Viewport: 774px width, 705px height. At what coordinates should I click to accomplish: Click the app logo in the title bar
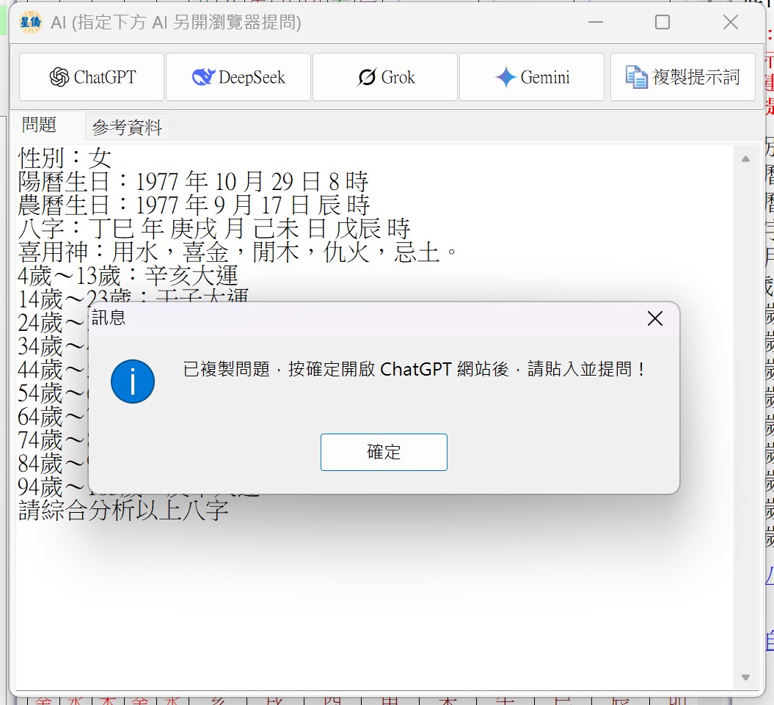[x=31, y=23]
